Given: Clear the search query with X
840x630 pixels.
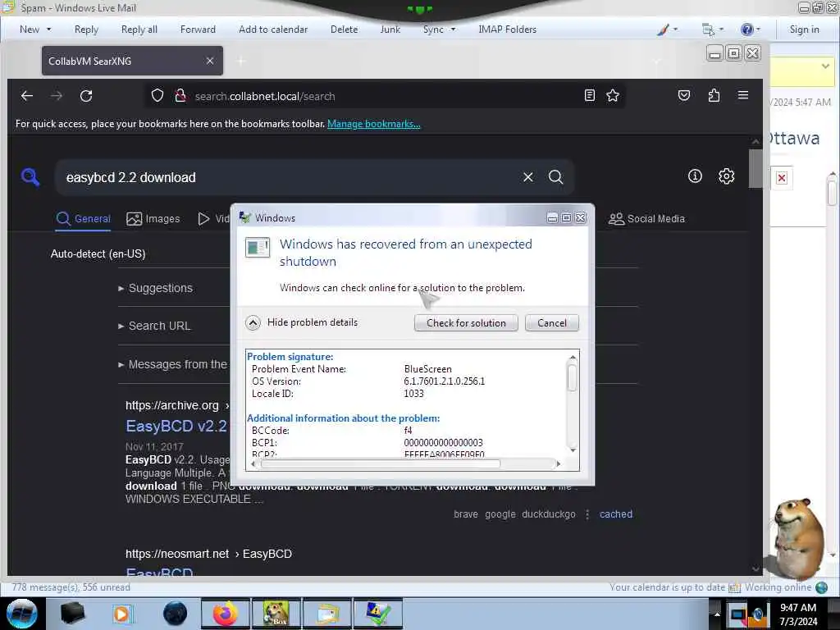Looking at the screenshot, I should click(528, 177).
